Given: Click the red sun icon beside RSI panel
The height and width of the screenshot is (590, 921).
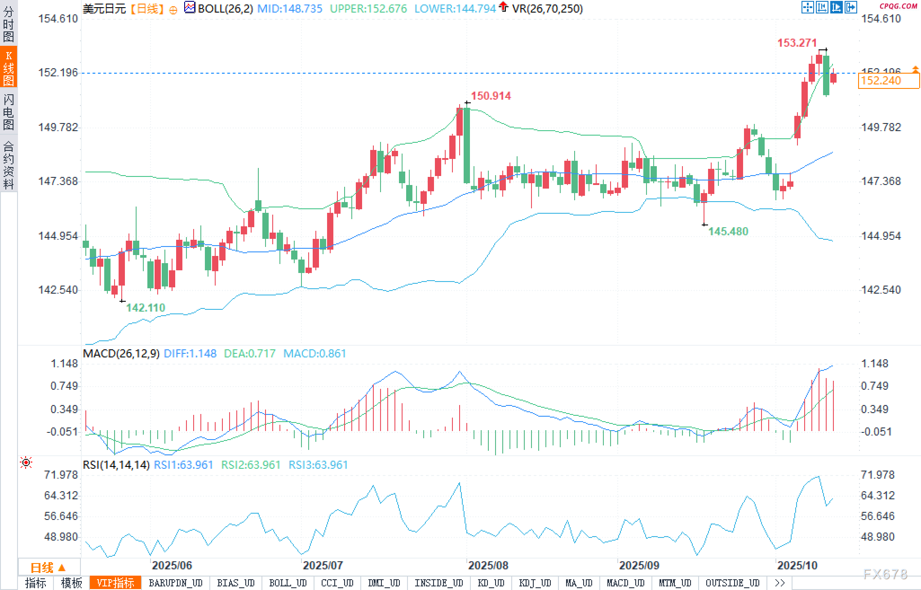Looking at the screenshot, I should (26, 462).
